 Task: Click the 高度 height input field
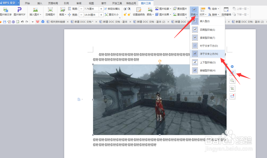pyautogui.click(x=91, y=9)
